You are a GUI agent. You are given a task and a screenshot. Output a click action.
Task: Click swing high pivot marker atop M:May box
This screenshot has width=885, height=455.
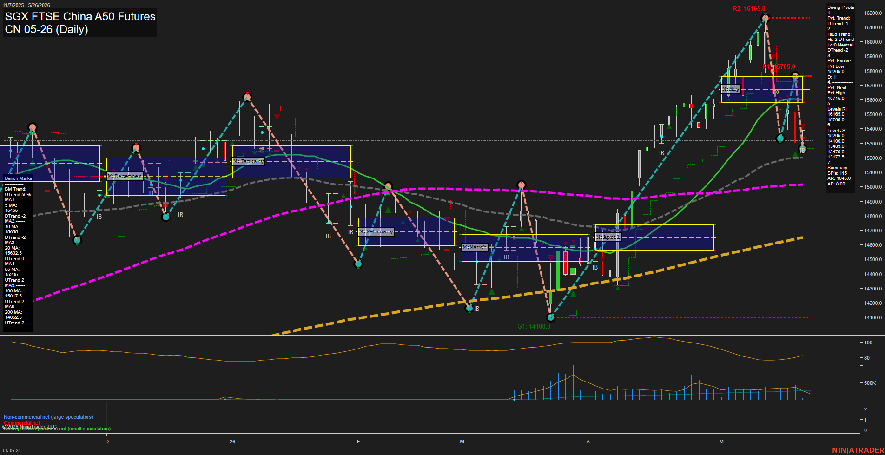click(x=795, y=76)
